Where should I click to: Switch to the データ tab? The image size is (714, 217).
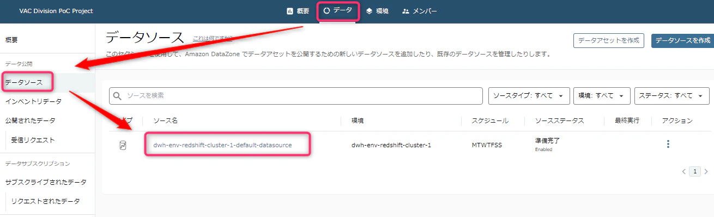[x=338, y=10]
